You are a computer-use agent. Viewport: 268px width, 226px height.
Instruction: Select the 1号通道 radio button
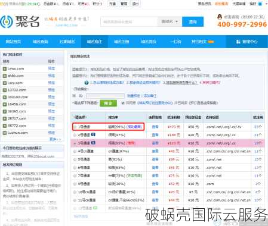(75, 127)
